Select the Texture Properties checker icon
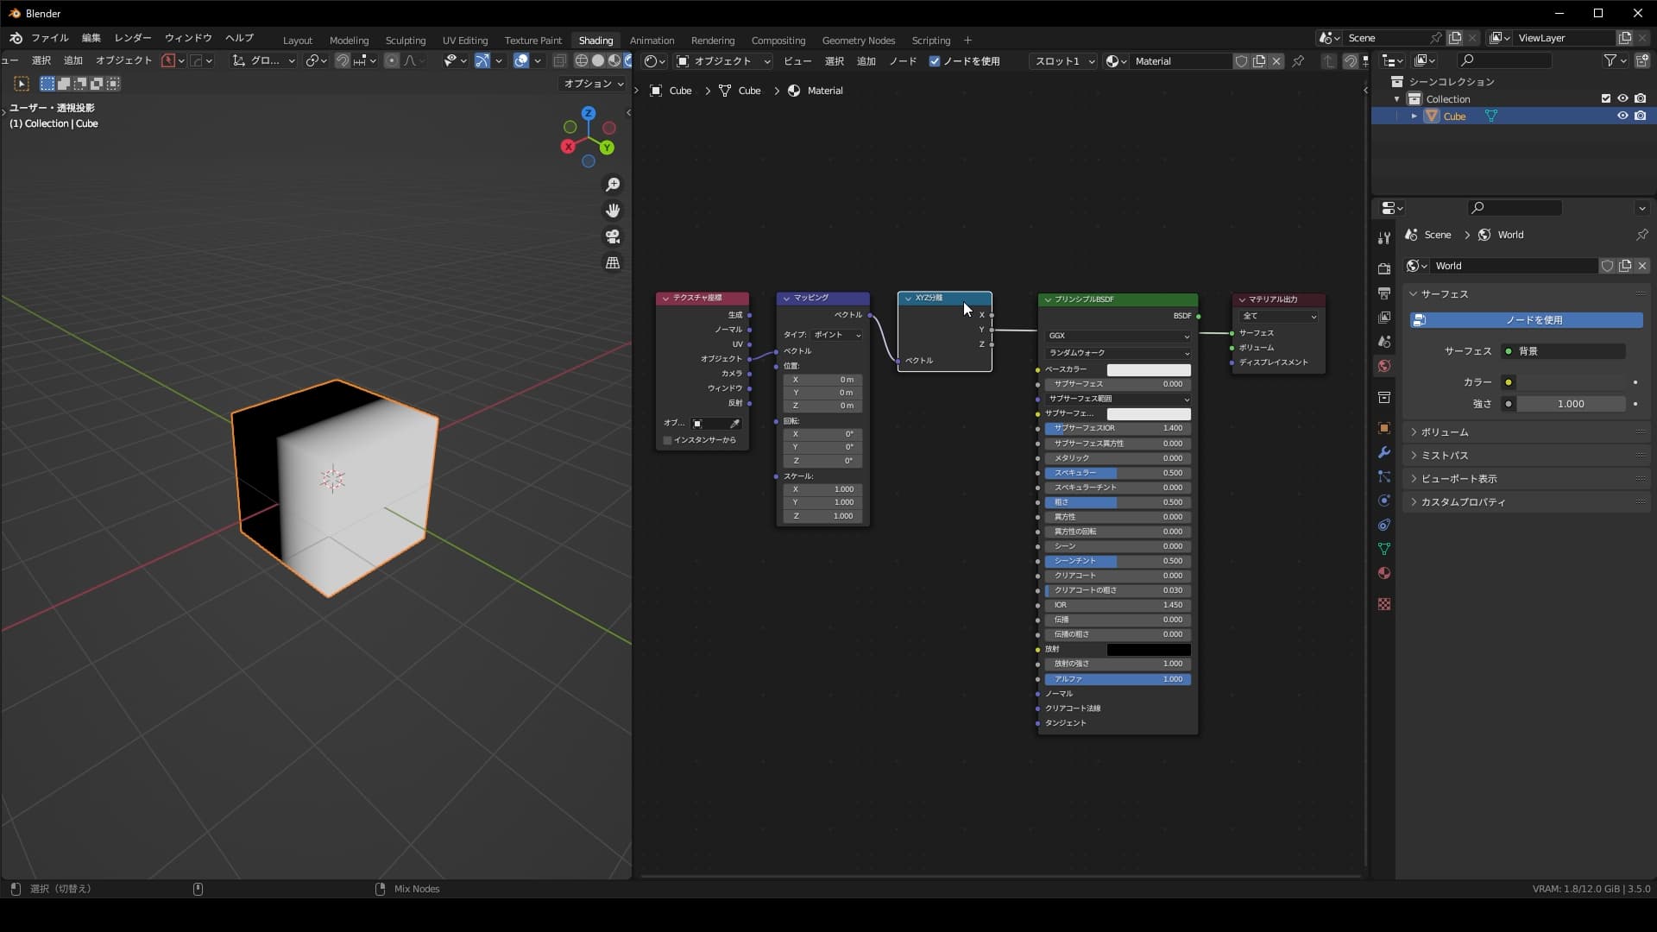This screenshot has height=932, width=1657. [1383, 604]
